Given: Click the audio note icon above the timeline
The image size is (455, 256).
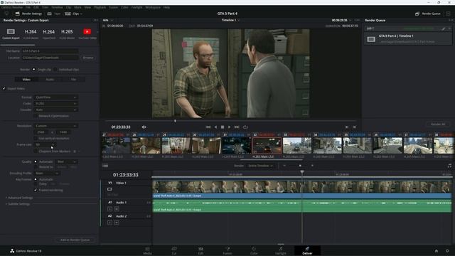Looking at the screenshot, I should click(x=449, y=166).
